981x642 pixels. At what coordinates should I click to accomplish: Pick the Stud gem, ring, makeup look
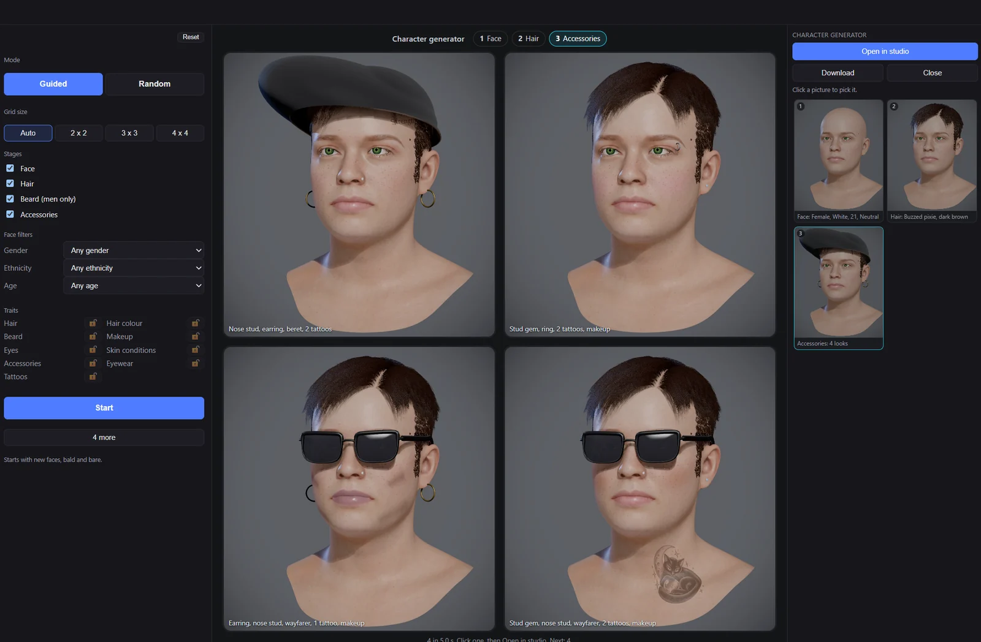click(x=640, y=194)
